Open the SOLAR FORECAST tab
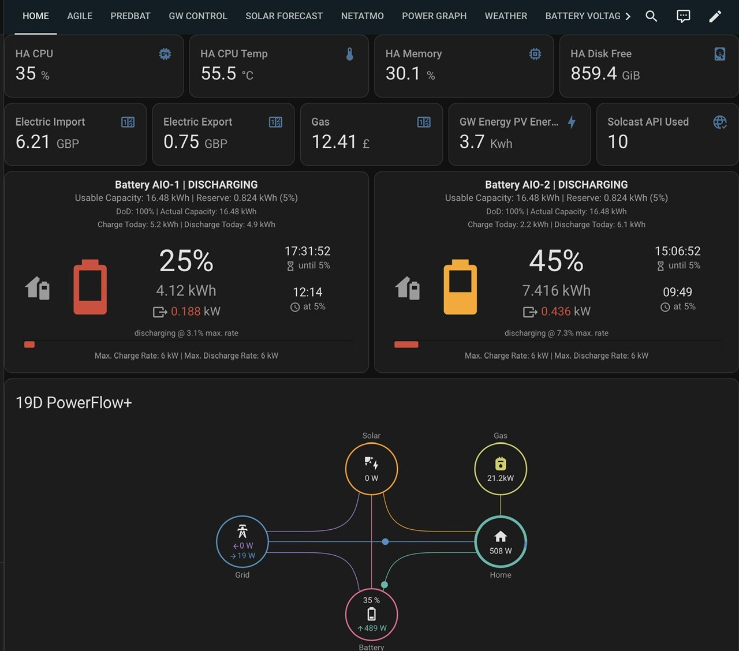Screen dimensions: 739x651 click(284, 16)
